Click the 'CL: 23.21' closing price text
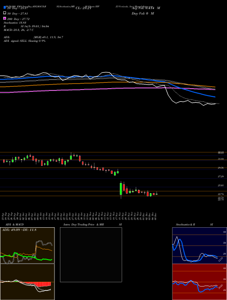The width and height of the screenshot is (227, 300). 83,8
